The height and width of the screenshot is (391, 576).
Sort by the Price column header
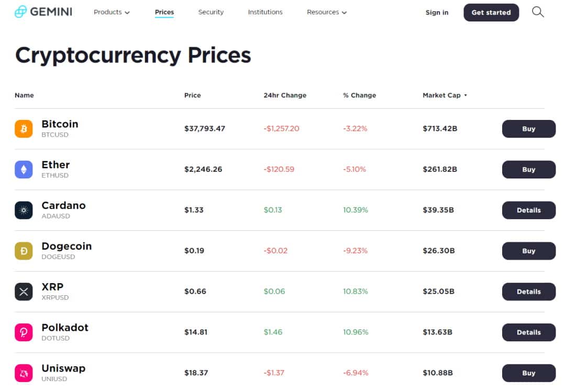[x=193, y=95]
